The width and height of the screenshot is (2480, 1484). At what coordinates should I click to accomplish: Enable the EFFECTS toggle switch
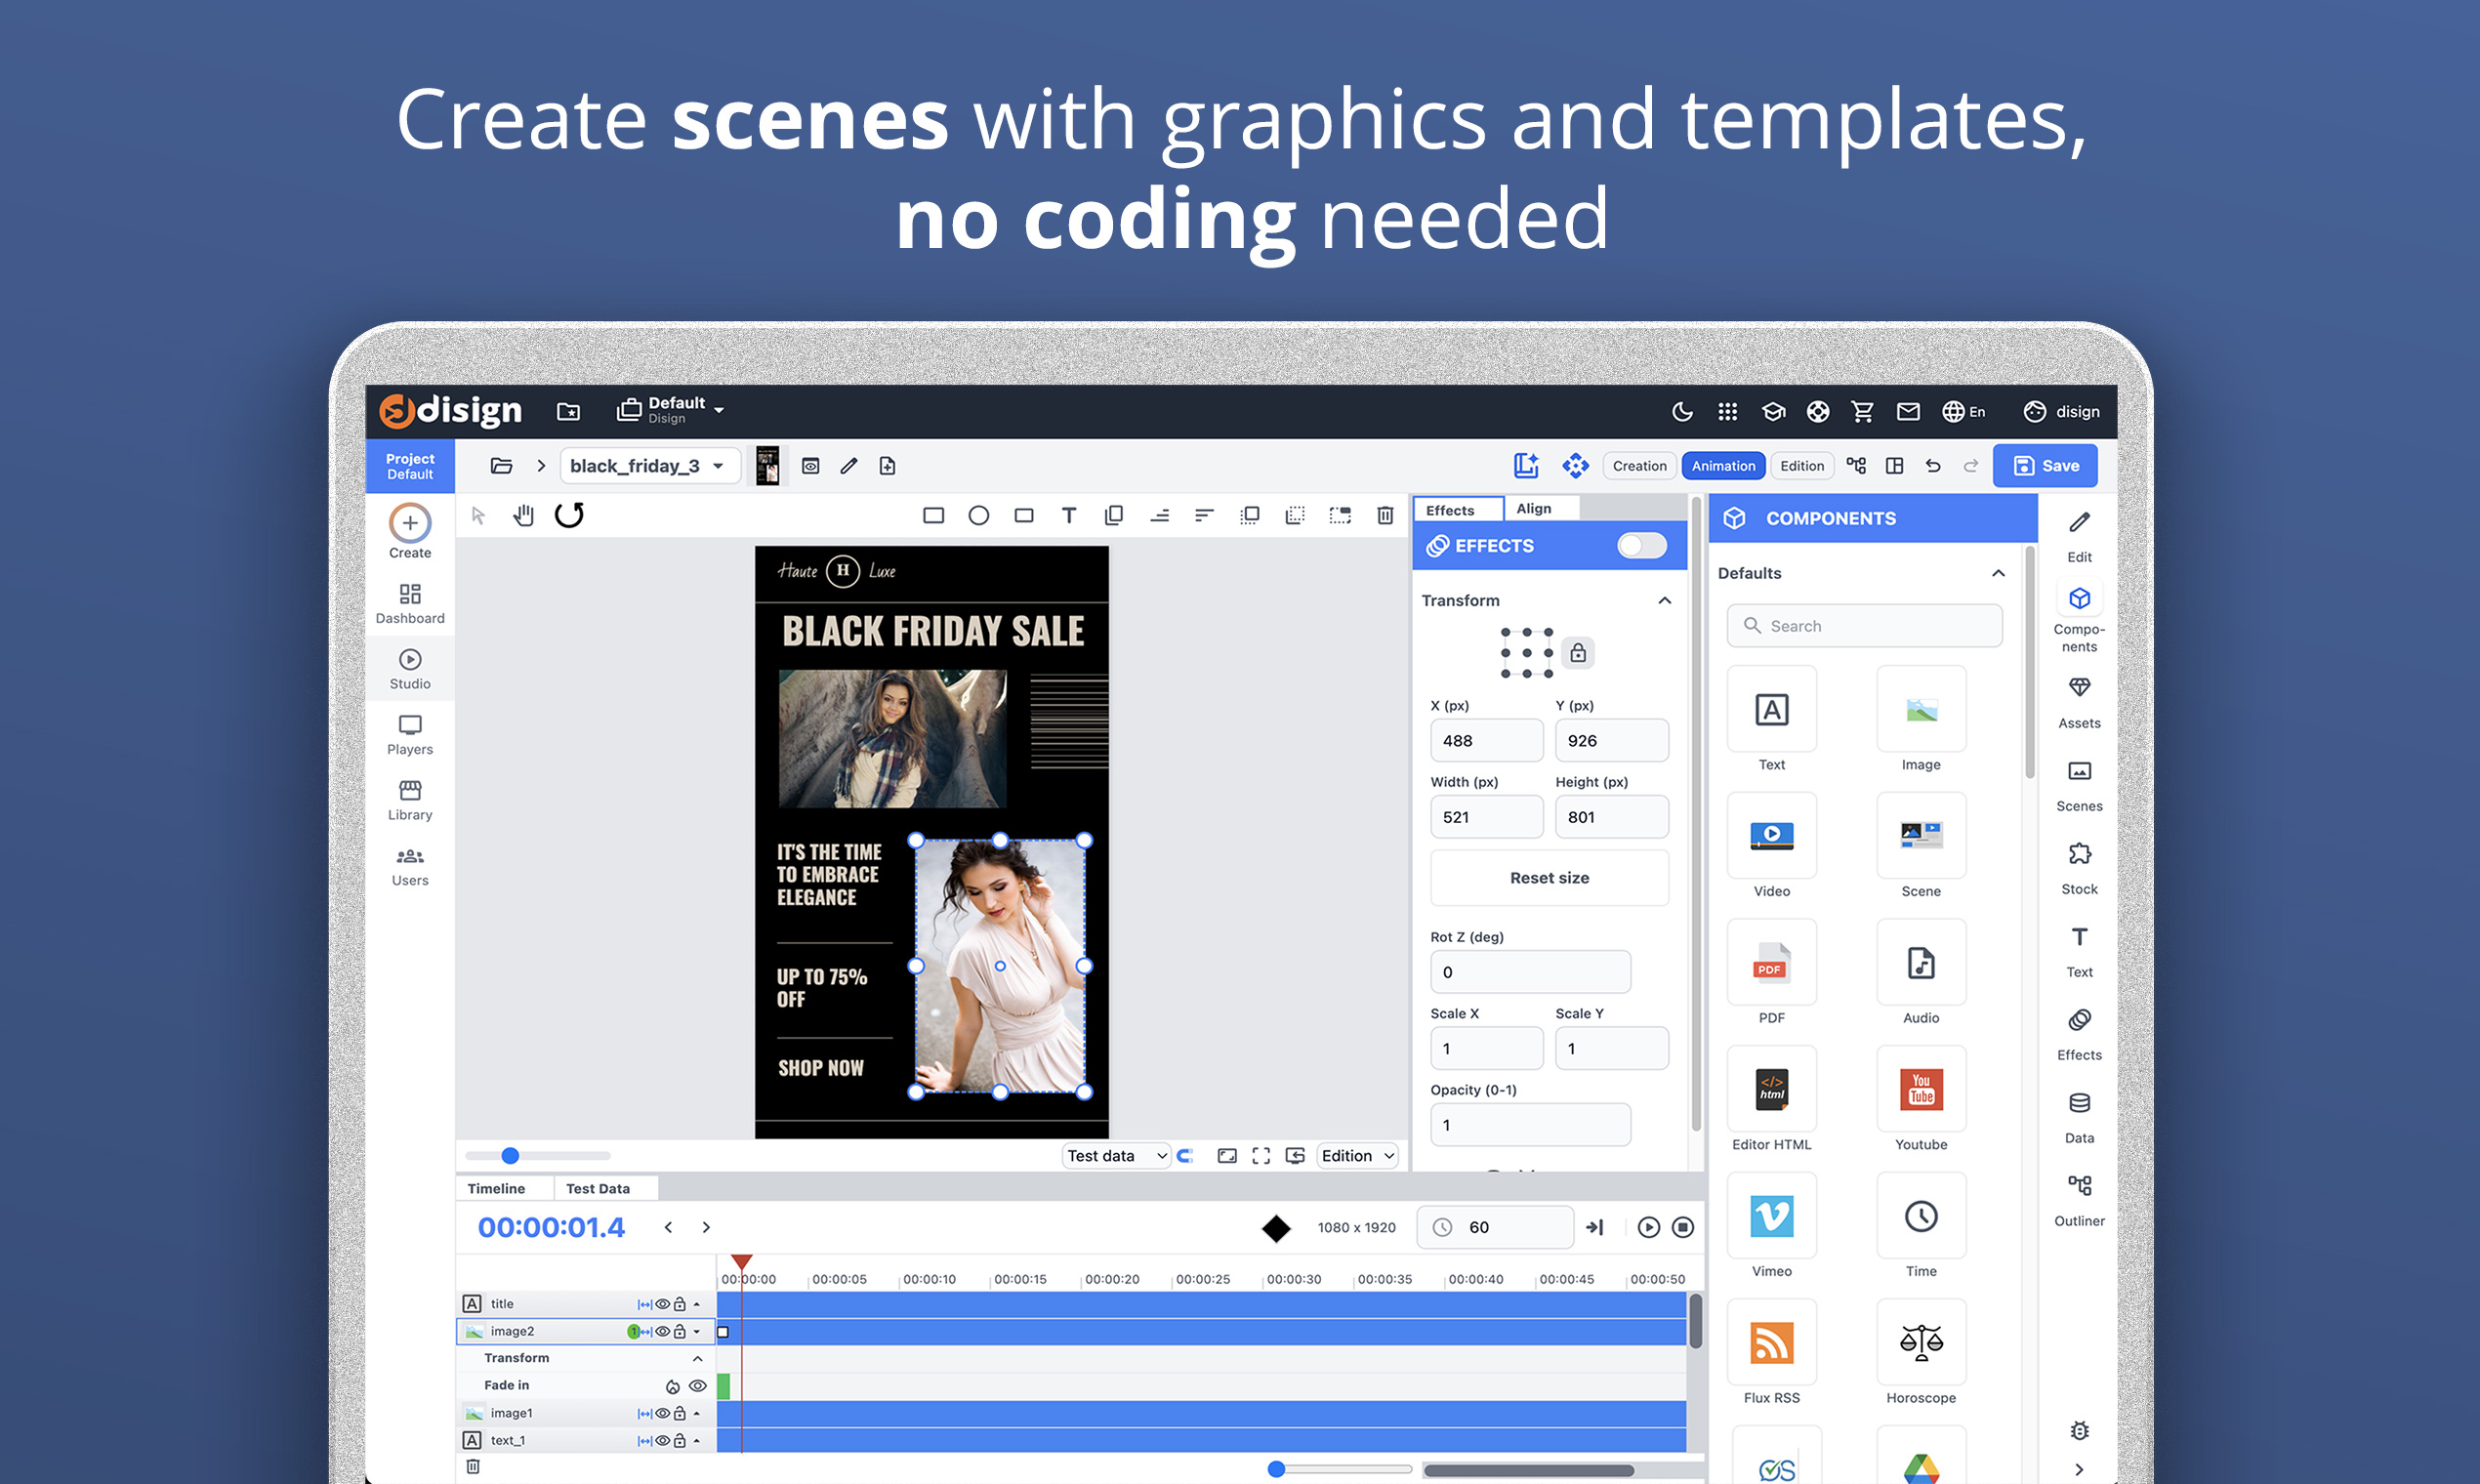point(1642,545)
